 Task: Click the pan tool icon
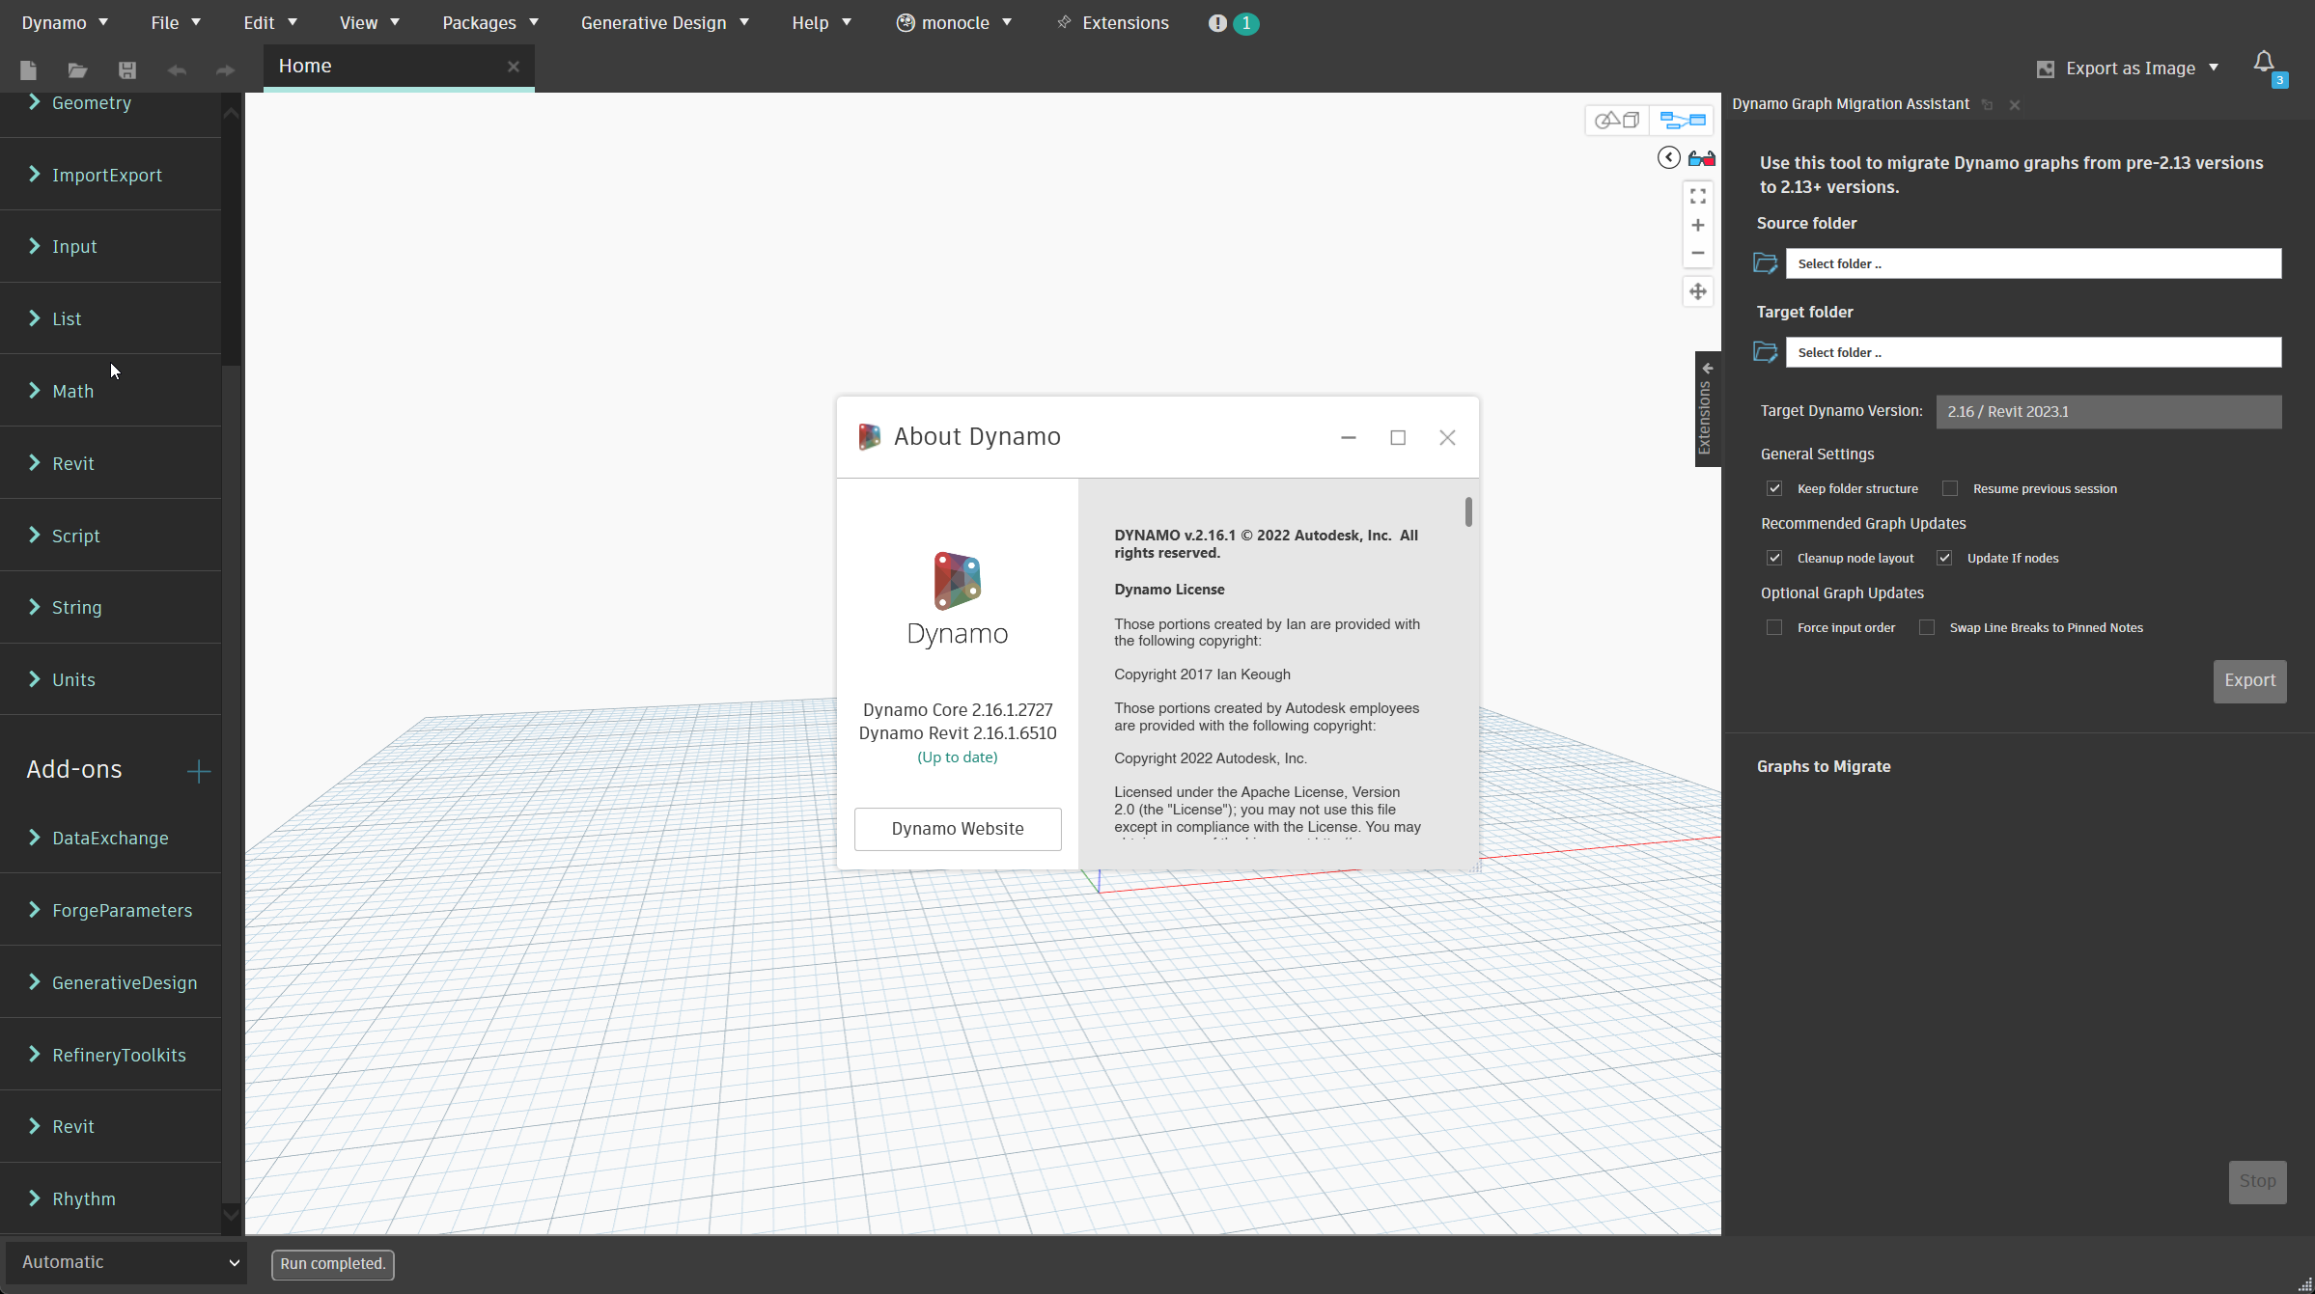tap(1698, 291)
